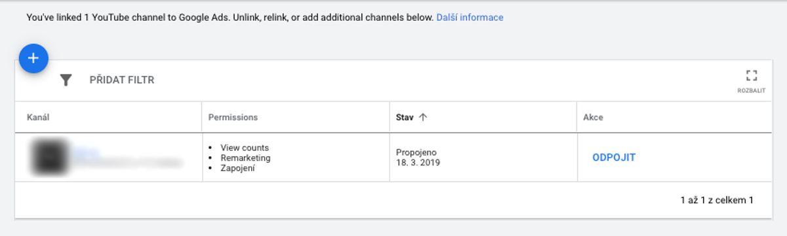This screenshot has width=787, height=236.
Task: Sort by the Stav column arrow
Action: [423, 117]
